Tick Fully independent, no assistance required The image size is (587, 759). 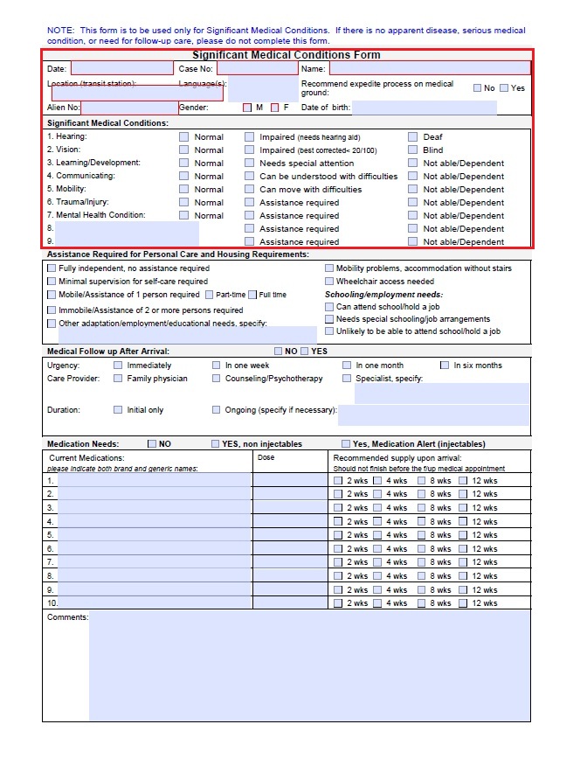pos(52,268)
